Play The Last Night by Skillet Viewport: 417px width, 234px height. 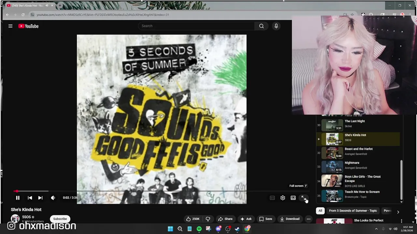[358, 125]
